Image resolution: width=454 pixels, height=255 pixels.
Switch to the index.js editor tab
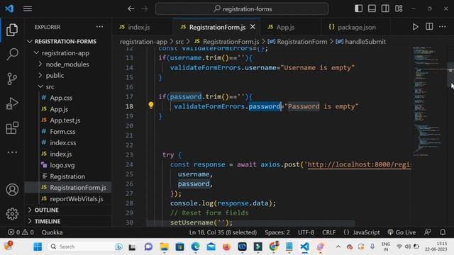coord(139,27)
